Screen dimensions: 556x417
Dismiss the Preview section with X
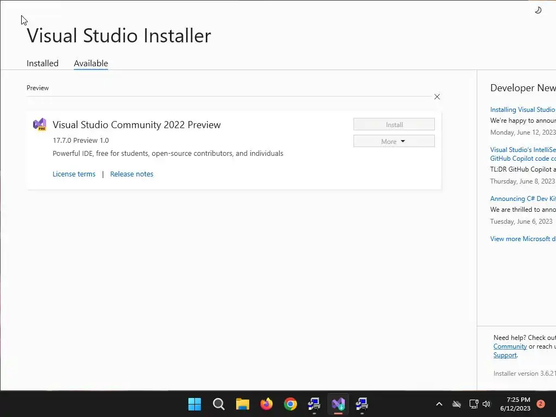coord(437,97)
